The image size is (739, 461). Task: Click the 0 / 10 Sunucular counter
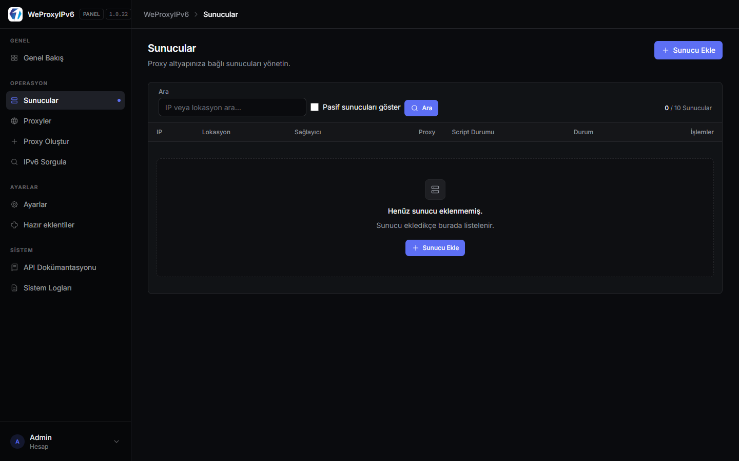point(688,108)
